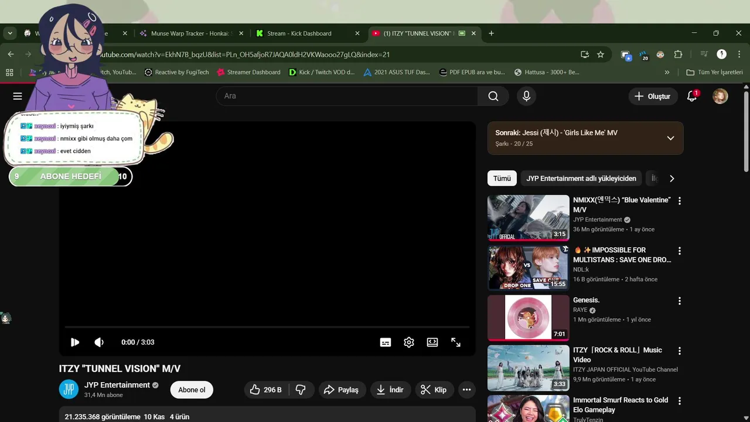Open JYP Entertainment channel avatar
Image resolution: width=750 pixels, height=422 pixels.
pos(69,389)
